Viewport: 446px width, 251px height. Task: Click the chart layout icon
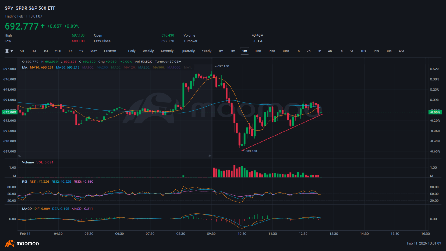click(7, 51)
